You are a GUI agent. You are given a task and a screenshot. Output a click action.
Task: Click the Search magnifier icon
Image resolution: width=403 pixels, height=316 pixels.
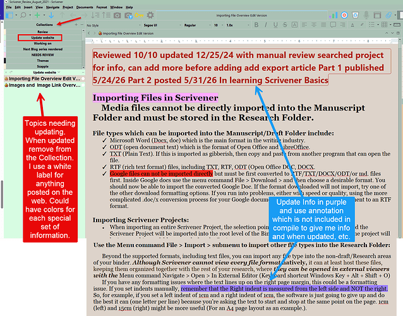click(x=23, y=15)
